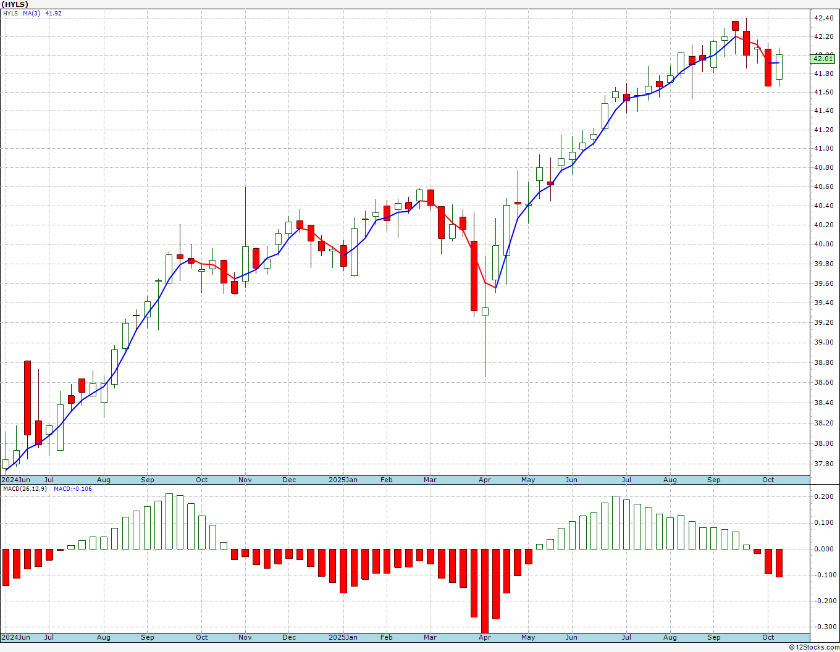This screenshot has width=840, height=652.
Task: Select the 39.40 price axis label
Action: [823, 303]
